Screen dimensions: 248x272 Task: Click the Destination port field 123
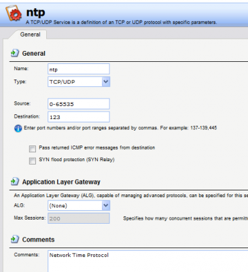79,117
